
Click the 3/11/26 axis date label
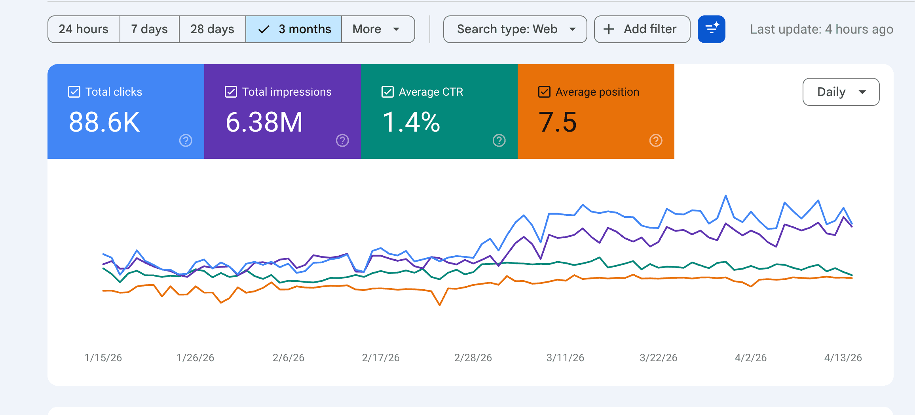[566, 358]
